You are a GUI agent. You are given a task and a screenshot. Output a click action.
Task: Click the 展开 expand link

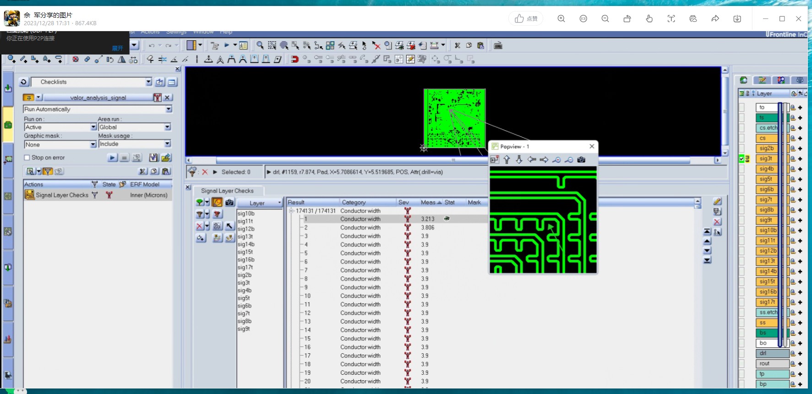(118, 48)
